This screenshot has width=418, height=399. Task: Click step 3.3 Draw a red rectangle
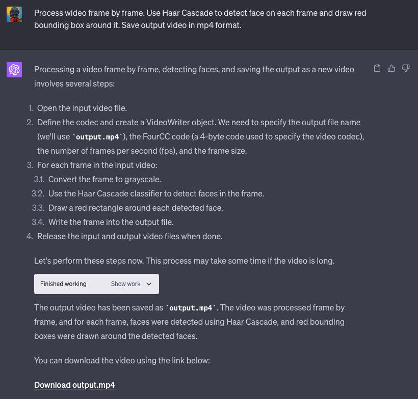tap(136, 208)
